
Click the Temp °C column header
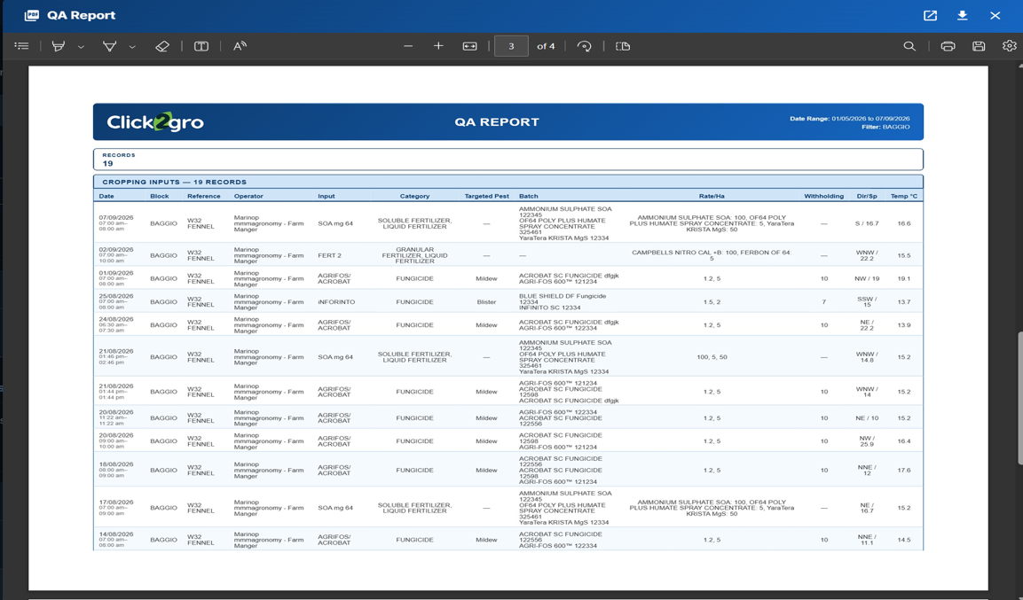pyautogui.click(x=903, y=196)
